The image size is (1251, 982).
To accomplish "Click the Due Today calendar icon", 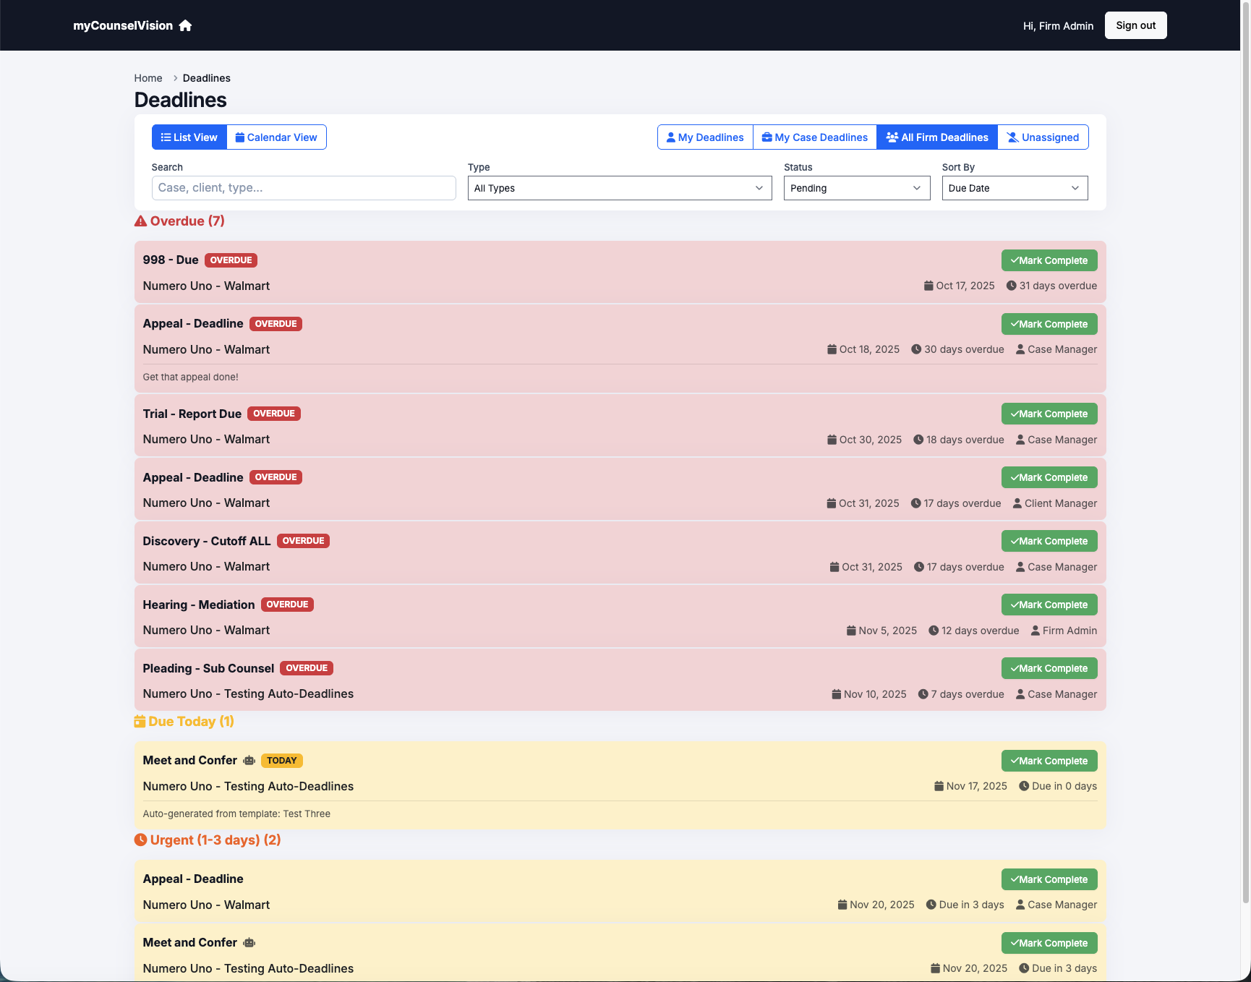I will tap(140, 722).
